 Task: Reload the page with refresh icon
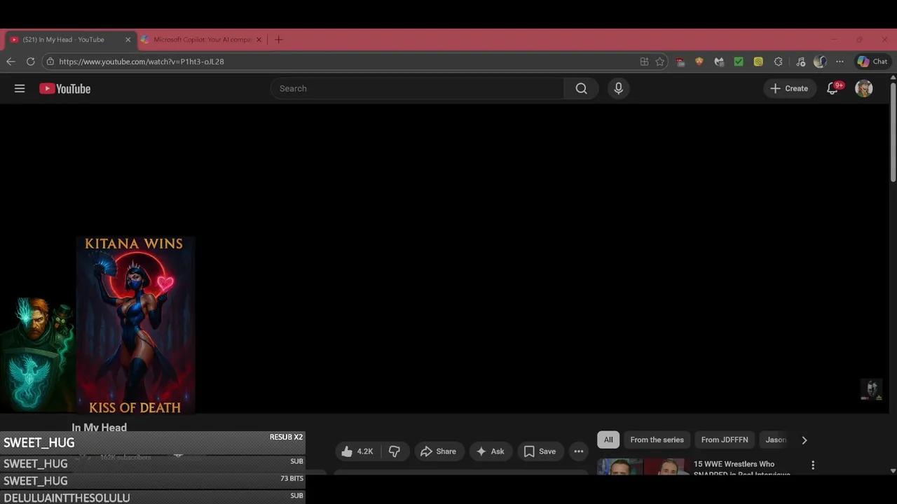click(30, 62)
